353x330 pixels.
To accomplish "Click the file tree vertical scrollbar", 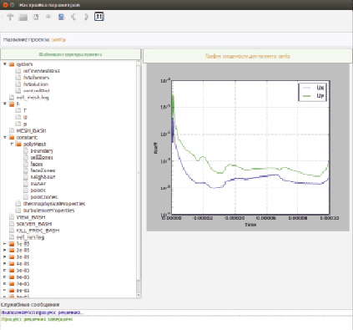I will coord(139,173).
